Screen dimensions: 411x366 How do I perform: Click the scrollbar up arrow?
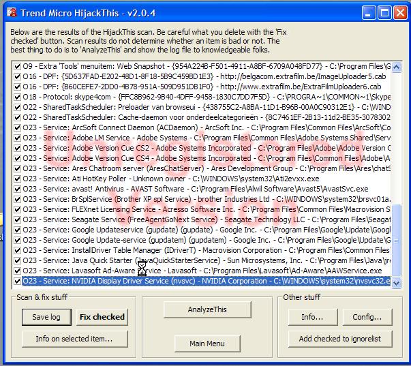click(396, 67)
